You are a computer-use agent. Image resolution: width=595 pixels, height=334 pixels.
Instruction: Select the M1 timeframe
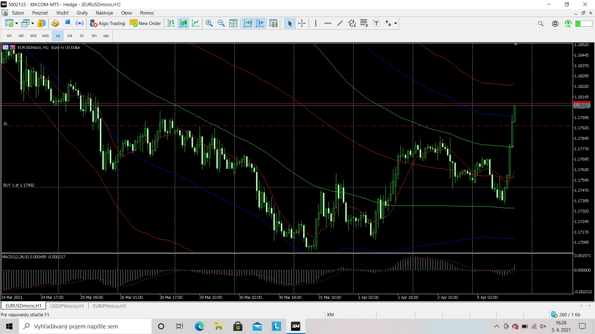coord(9,36)
